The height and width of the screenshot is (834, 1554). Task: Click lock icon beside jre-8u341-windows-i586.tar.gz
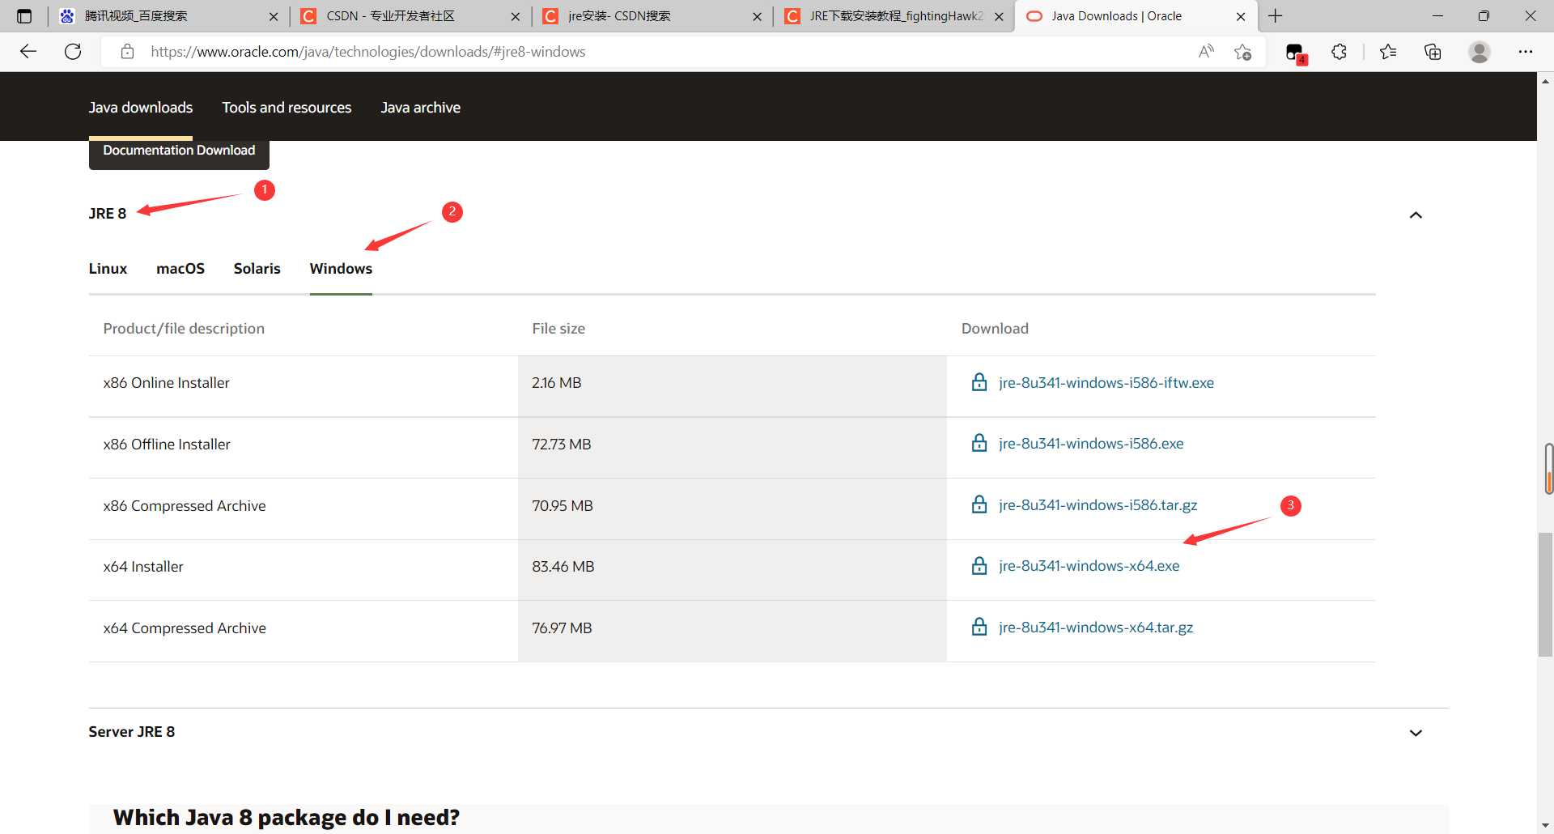coord(979,504)
